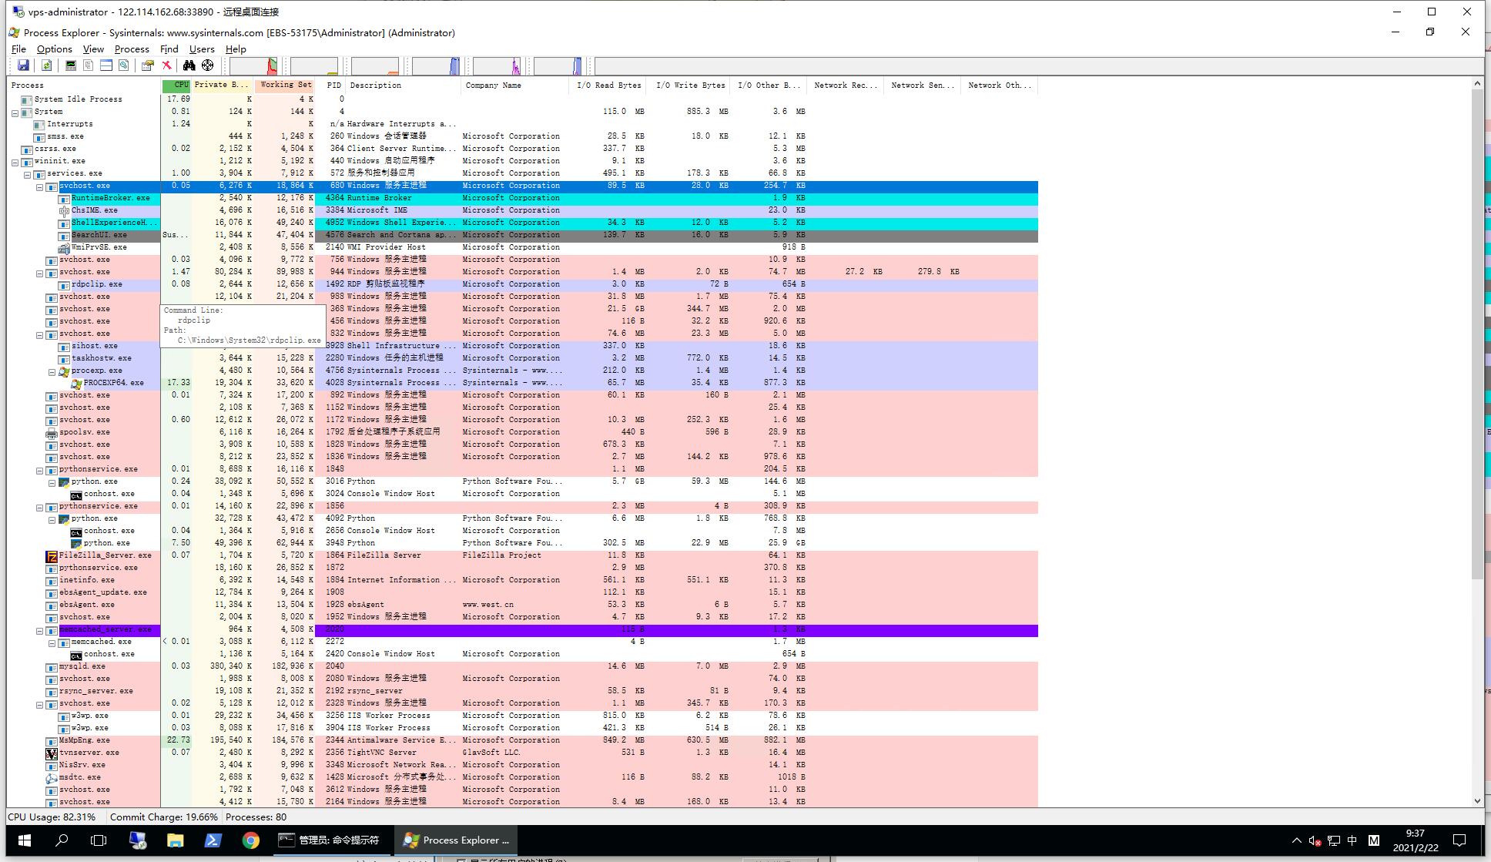Viewport: 1491px width, 862px height.
Task: Click the vertical scrollbar down arrow
Action: (x=1477, y=800)
